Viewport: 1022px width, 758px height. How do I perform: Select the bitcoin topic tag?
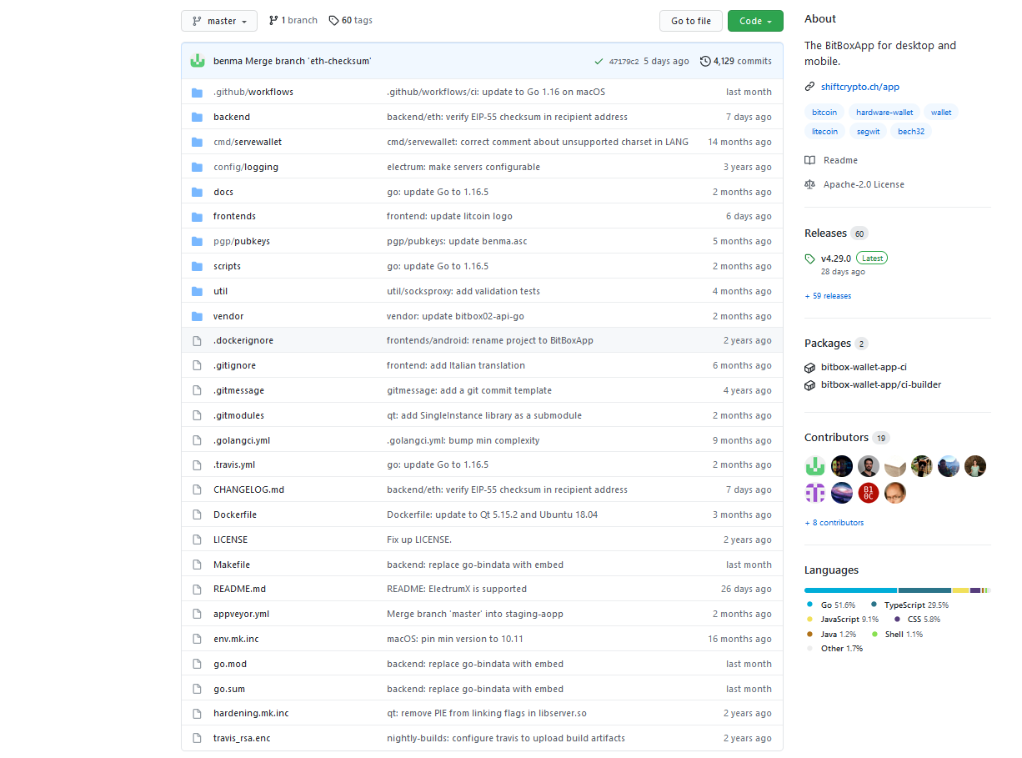pos(824,112)
